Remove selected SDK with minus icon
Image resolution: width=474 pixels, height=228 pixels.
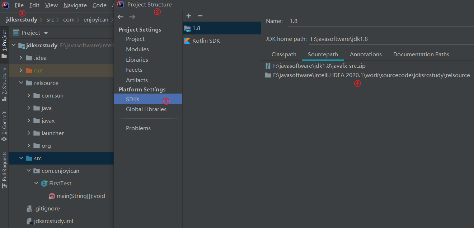[x=200, y=16]
